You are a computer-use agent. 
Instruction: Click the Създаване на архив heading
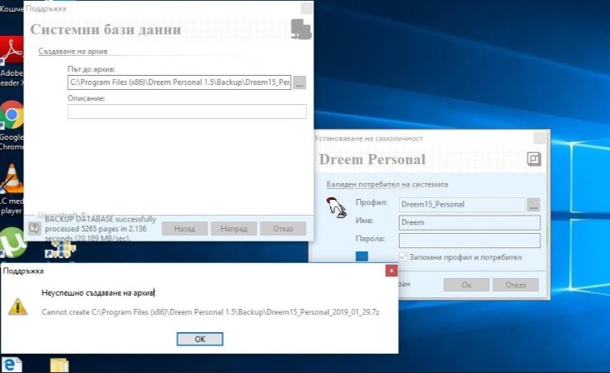[72, 52]
